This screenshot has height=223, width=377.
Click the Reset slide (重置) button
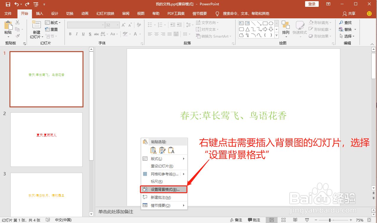[x=51, y=29]
